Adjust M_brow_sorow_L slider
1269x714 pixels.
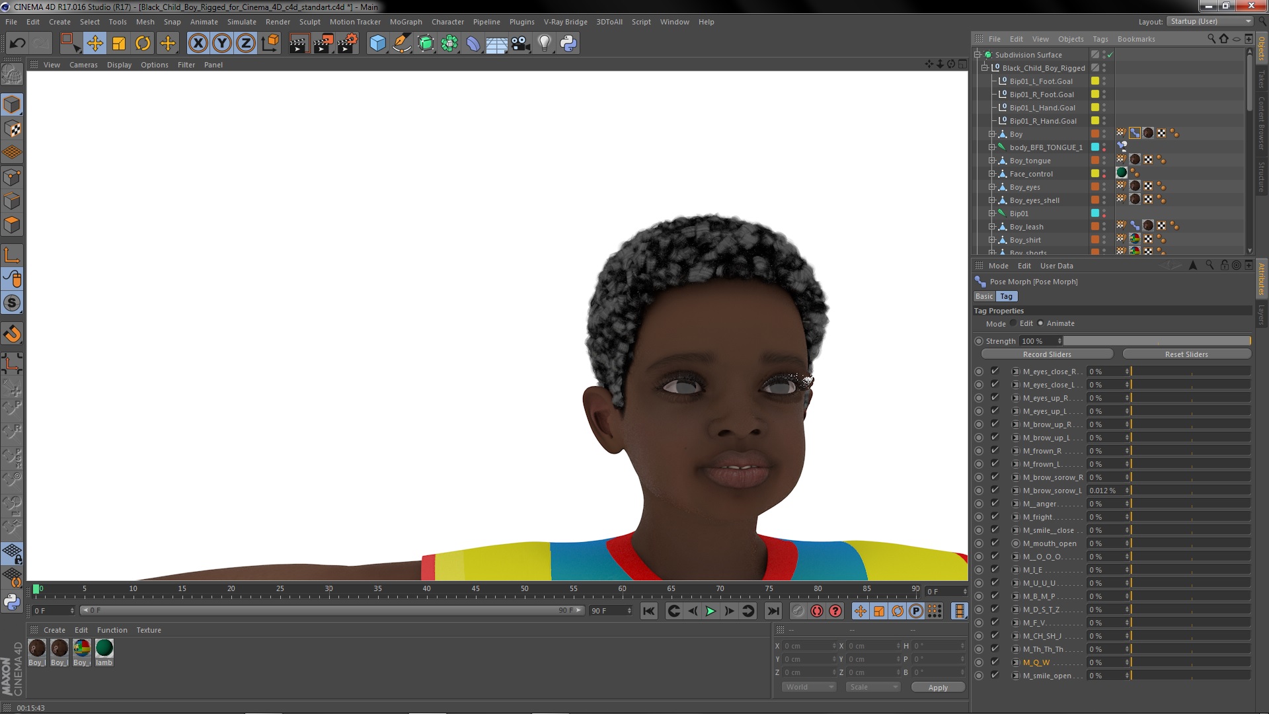click(x=1190, y=491)
